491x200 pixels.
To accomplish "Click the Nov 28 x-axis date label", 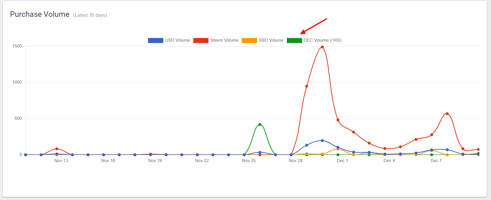I will coord(296,161).
